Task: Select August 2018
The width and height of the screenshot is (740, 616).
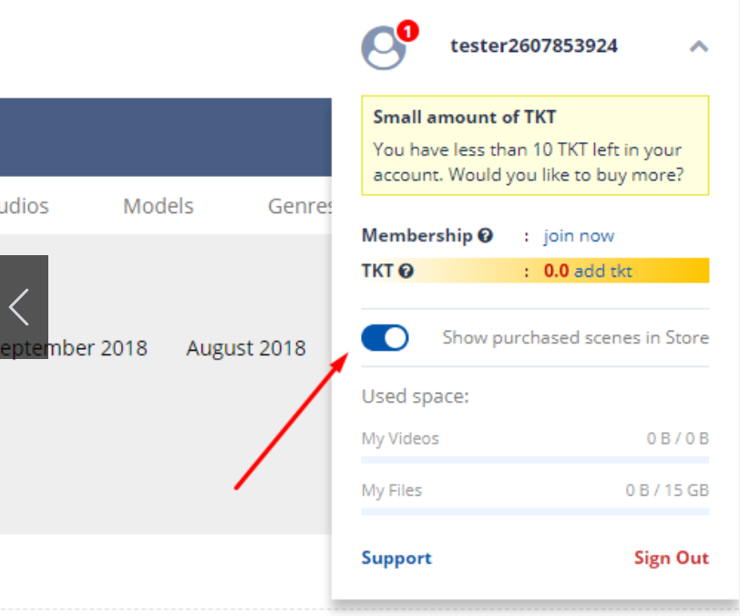Action: 246,348
